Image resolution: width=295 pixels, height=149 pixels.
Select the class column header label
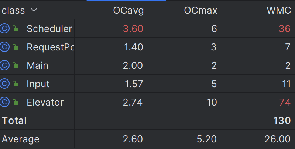[x=13, y=10]
